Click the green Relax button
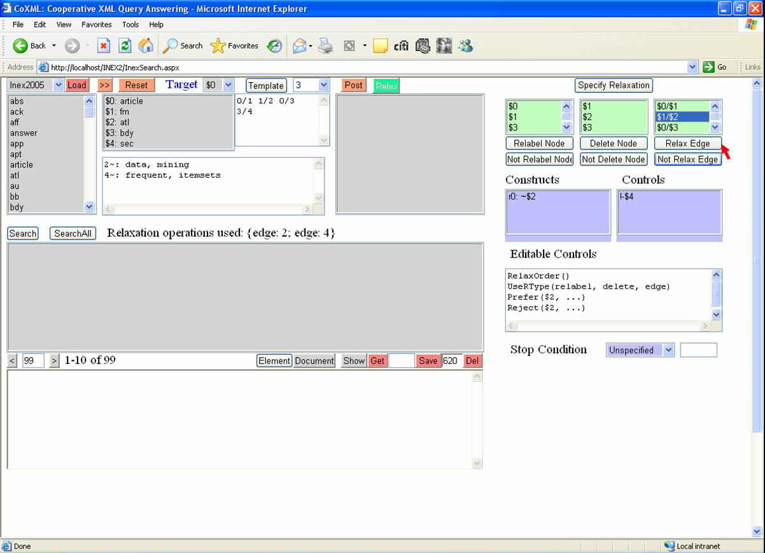 386,86
